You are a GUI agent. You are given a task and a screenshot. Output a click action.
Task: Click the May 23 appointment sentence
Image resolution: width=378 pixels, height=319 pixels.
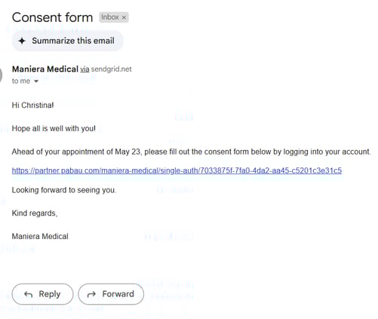(x=192, y=152)
